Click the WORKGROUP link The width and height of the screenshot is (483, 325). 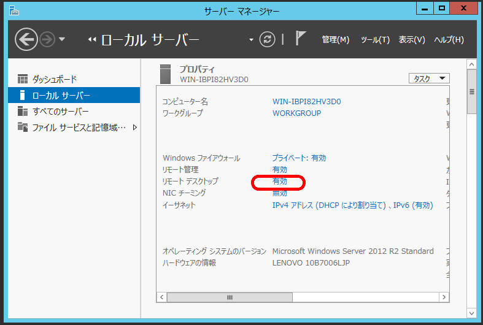pyautogui.click(x=296, y=113)
